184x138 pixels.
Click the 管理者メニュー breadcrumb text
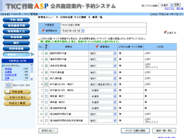46,17
